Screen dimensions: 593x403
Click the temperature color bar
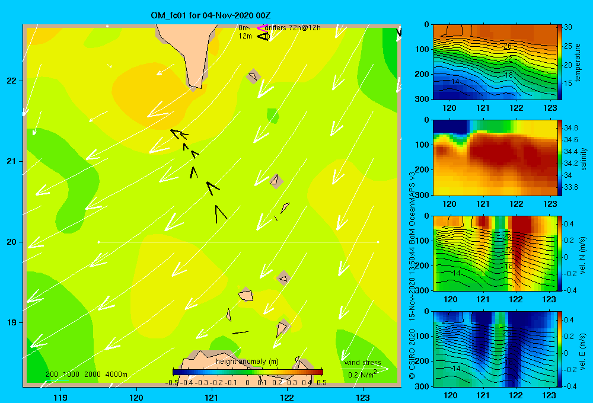(559, 62)
